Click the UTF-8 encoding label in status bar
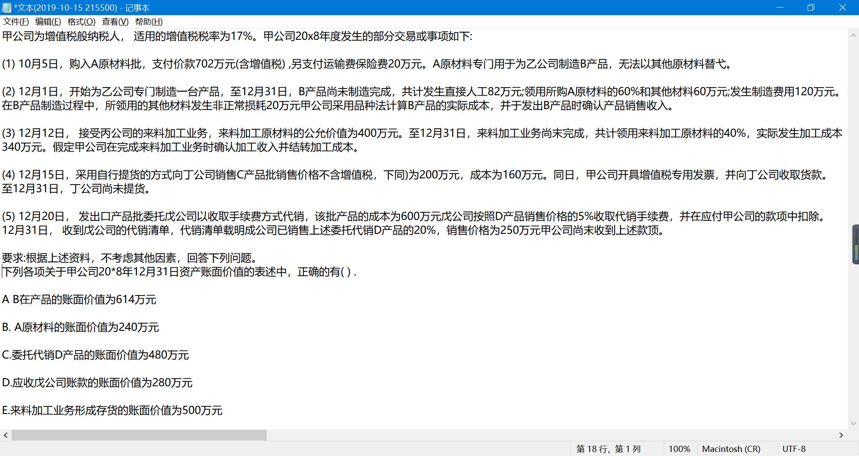Image resolution: width=859 pixels, height=456 pixels. click(794, 449)
